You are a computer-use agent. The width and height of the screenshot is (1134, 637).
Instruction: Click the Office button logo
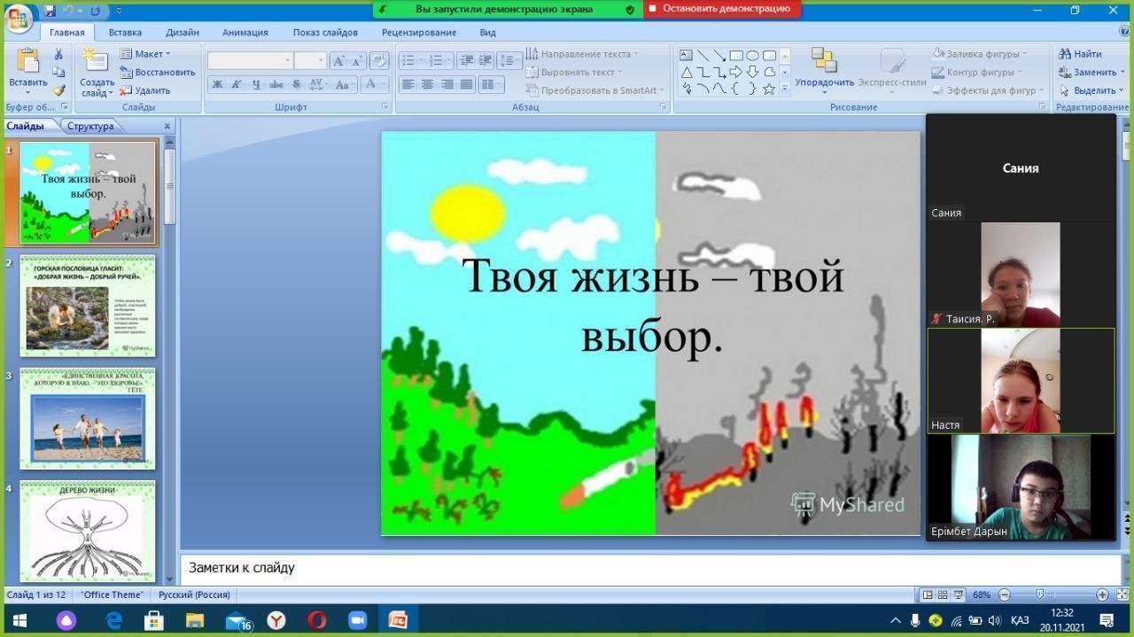click(18, 18)
